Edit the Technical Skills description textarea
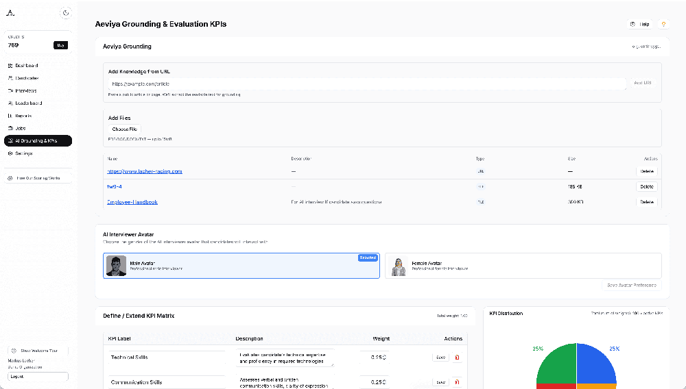This screenshot has height=389, width=686. (x=285, y=358)
